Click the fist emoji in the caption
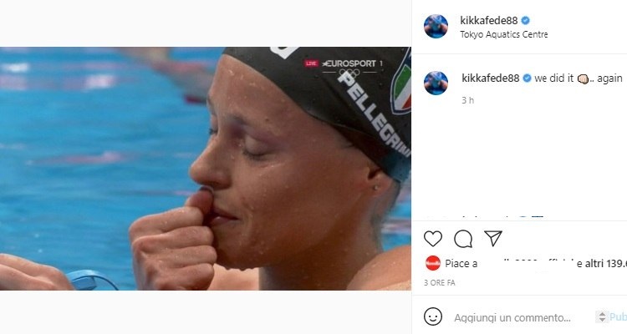627x334 pixels. [x=583, y=78]
